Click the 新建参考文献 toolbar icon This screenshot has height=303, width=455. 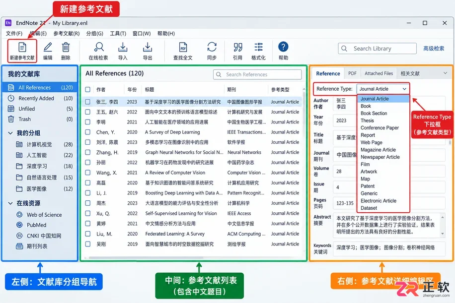pos(22,47)
